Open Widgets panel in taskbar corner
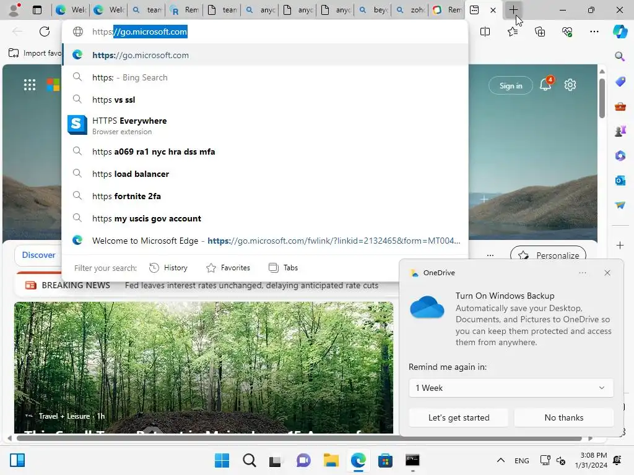The height and width of the screenshot is (475, 634). coord(17,460)
